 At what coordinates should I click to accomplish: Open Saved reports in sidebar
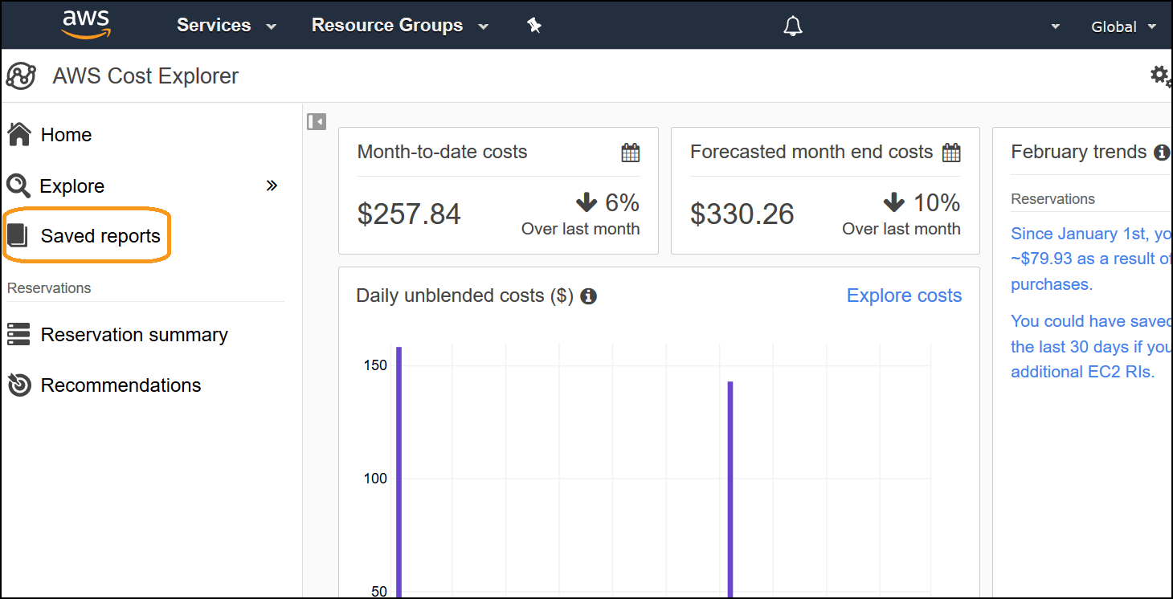100,236
